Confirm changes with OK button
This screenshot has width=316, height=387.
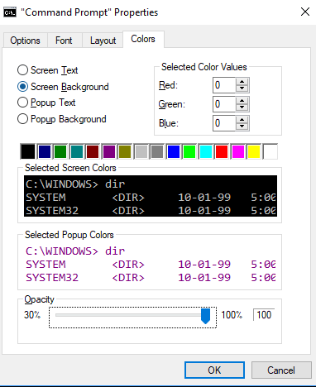coord(214,370)
